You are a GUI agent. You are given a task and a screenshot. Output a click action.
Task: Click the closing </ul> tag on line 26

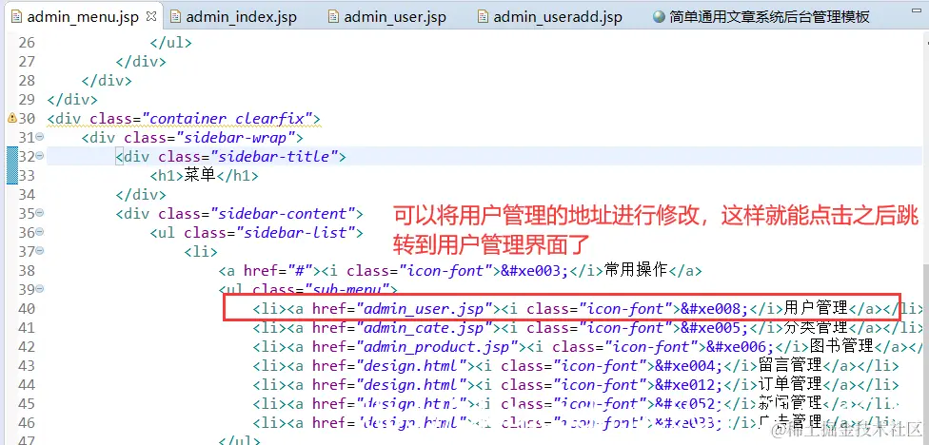pos(170,43)
